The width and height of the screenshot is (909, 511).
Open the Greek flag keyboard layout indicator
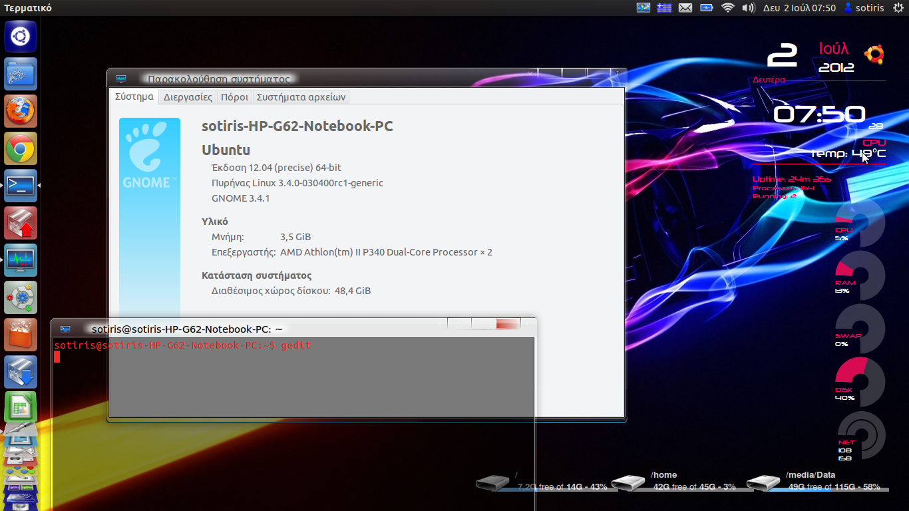pos(664,8)
